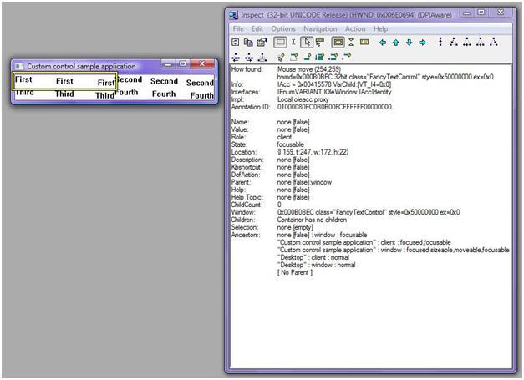Click the Custom control sample application title text

click(81, 67)
